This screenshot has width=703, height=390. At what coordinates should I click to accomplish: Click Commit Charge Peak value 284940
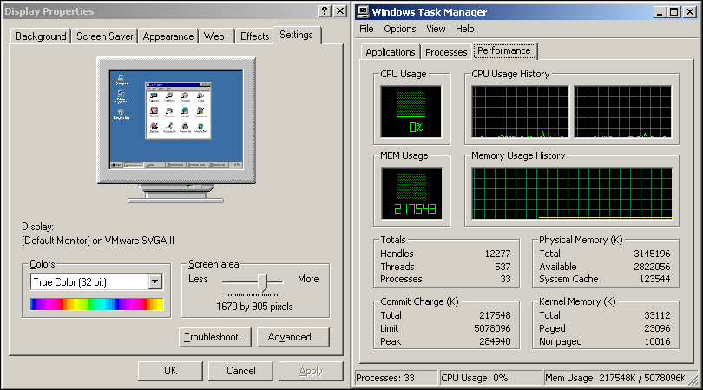495,341
